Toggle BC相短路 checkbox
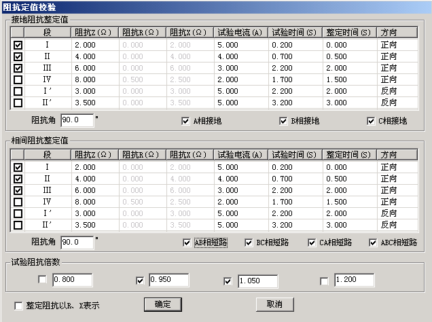This screenshot has width=432, height=322. pos(249,243)
